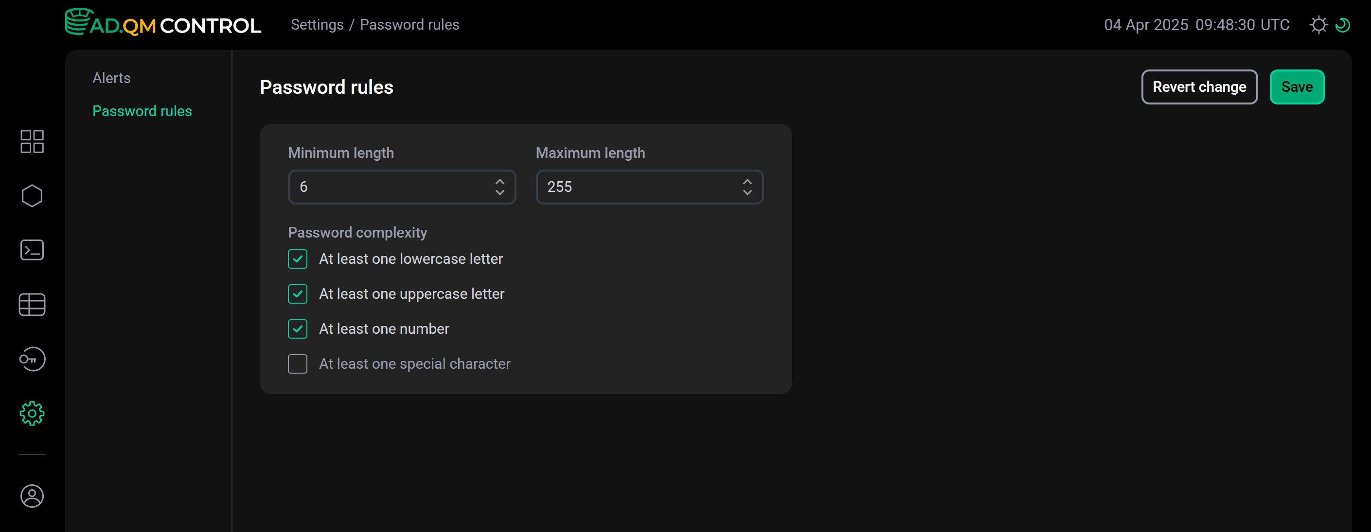Viewport: 1371px width, 532px height.
Task: Click the Save button
Action: [1297, 86]
